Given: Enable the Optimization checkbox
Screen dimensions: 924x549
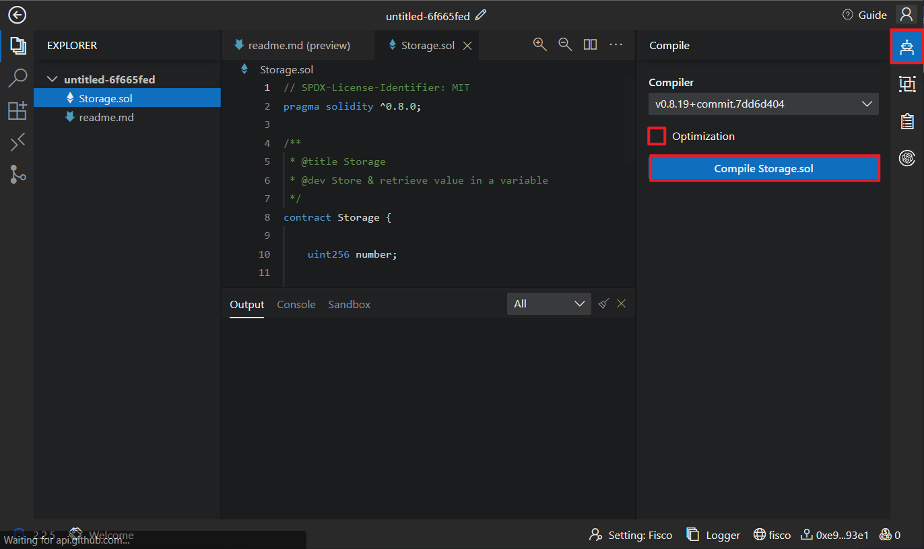Looking at the screenshot, I should click(657, 136).
